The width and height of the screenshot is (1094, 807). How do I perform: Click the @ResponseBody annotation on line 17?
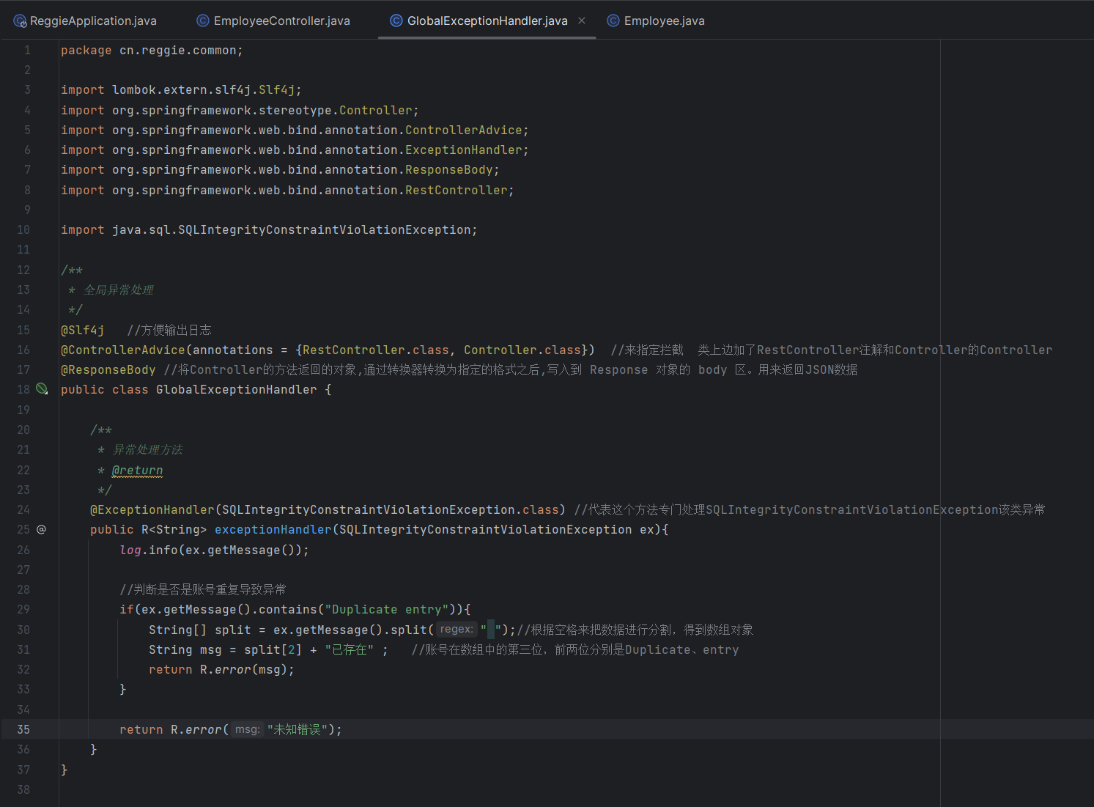108,369
